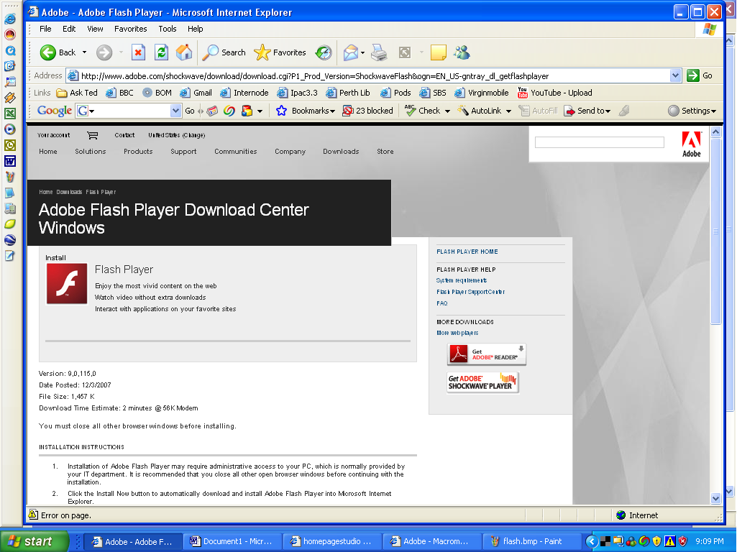Open Google toolbar Settings menu
The width and height of the screenshot is (737, 552).
pyautogui.click(x=692, y=111)
